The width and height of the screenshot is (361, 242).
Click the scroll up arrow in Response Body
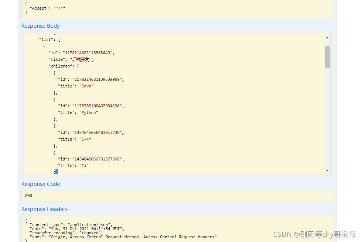327,38
